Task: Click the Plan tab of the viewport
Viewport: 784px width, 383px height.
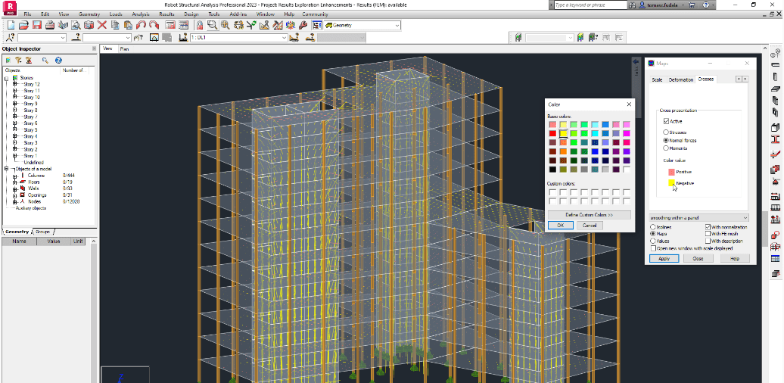Action: [x=124, y=49]
